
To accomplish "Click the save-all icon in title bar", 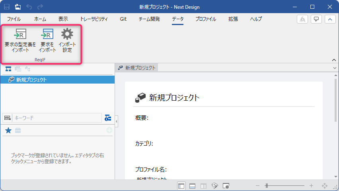I will point(18,7).
